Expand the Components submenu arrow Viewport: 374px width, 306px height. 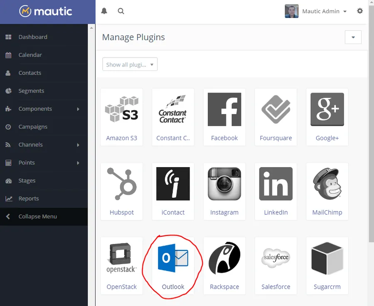pyautogui.click(x=78, y=109)
